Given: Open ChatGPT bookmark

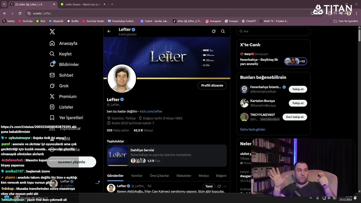Looking at the screenshot, I should coord(248,21).
